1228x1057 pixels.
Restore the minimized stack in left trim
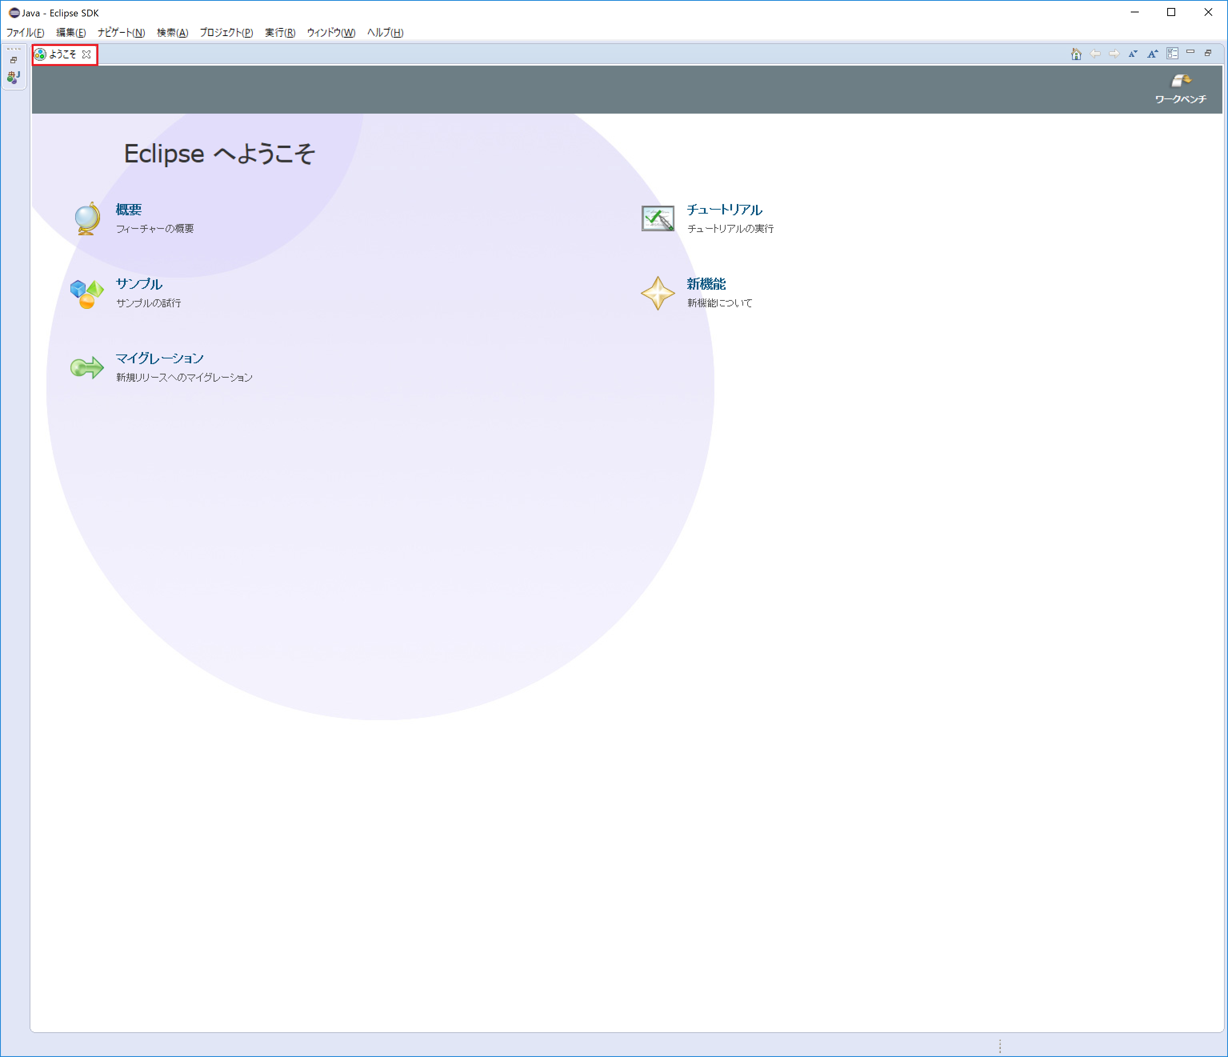(x=14, y=60)
